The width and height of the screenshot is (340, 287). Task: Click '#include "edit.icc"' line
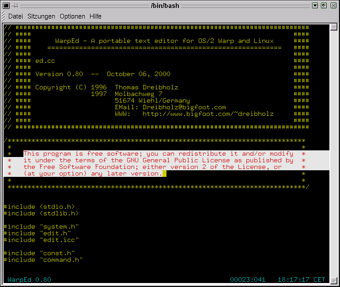tap(41, 240)
